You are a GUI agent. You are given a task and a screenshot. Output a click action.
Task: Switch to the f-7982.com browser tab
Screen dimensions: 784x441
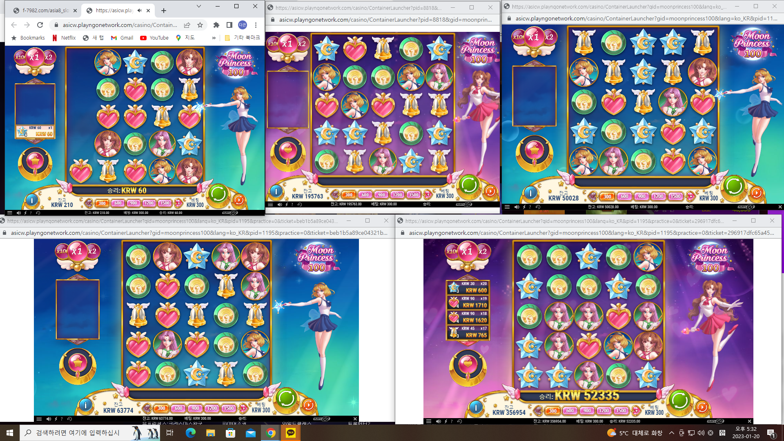click(45, 11)
